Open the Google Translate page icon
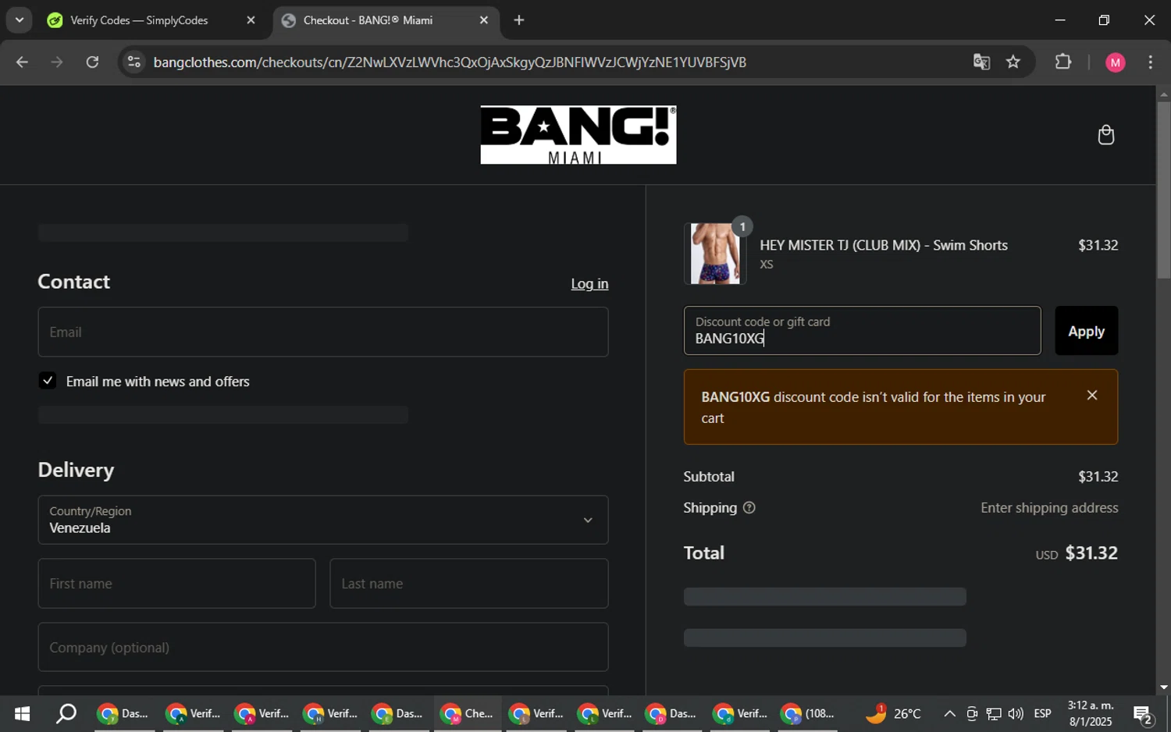The height and width of the screenshot is (732, 1171). click(x=981, y=62)
